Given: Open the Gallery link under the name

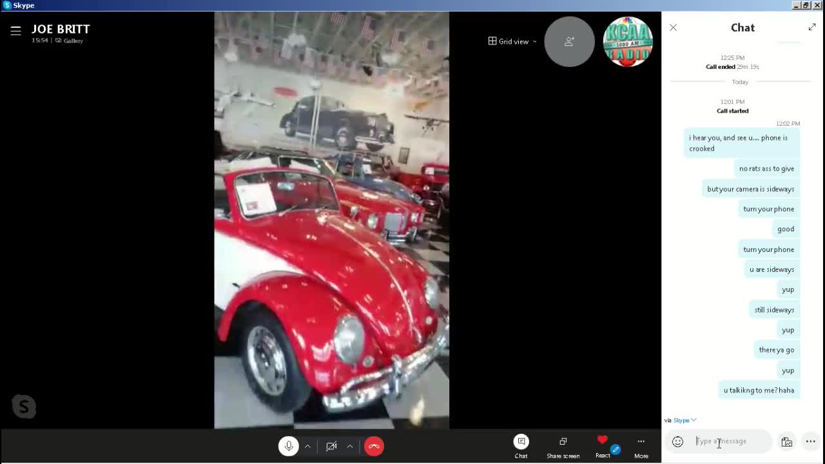Looking at the screenshot, I should [x=69, y=41].
